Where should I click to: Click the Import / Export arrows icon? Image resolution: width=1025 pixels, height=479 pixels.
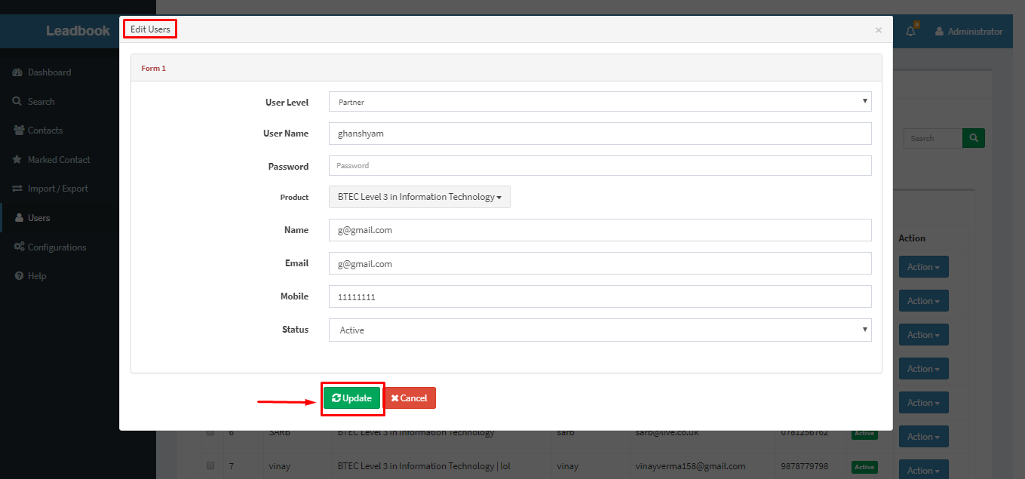[x=18, y=189]
